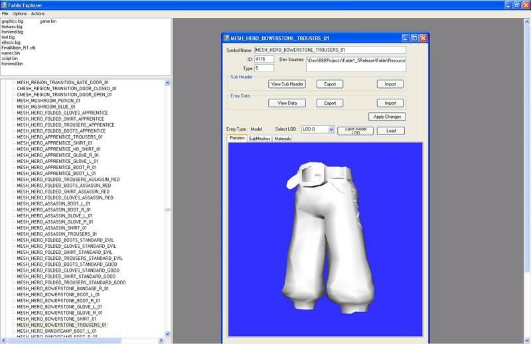Click the Symbol Name input field
This screenshot has width=531, height=344.
click(x=330, y=50)
